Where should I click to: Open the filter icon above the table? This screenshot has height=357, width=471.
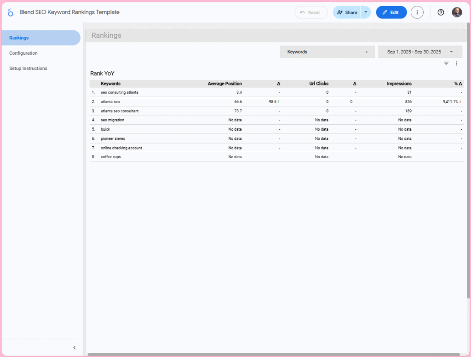[446, 63]
